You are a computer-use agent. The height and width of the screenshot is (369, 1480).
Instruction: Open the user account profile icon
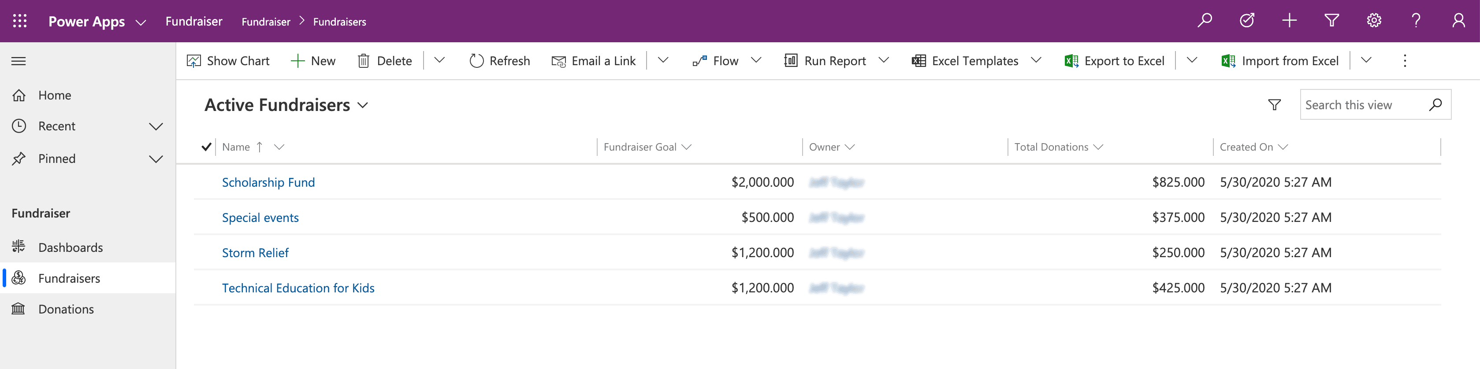click(1458, 21)
